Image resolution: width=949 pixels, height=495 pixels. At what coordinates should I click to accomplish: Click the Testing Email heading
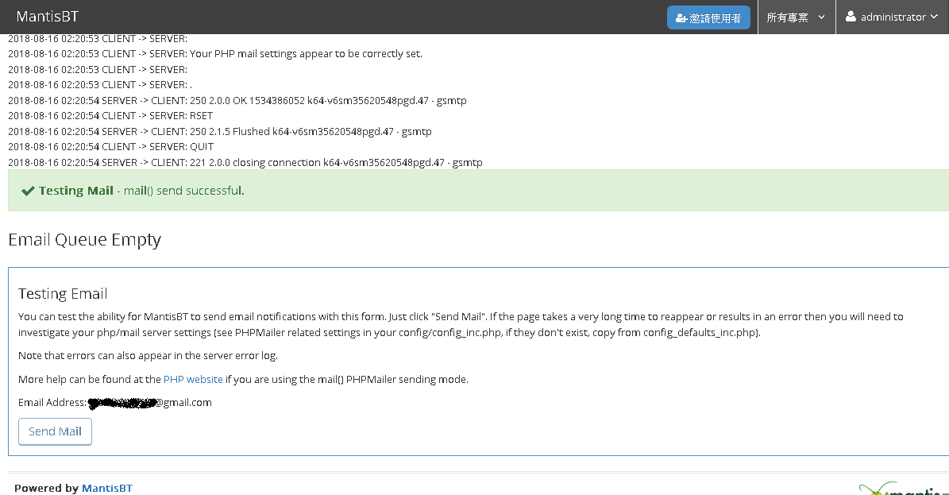tap(63, 294)
